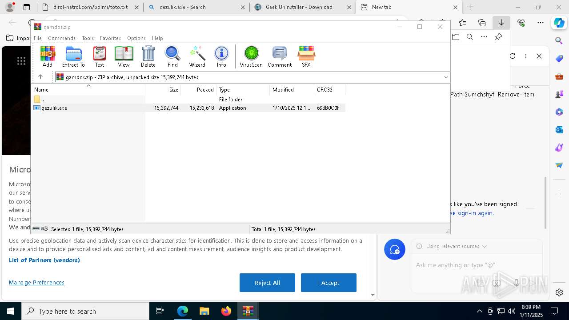
Task: Open the View tool in WinRAR
Action: 124,56
